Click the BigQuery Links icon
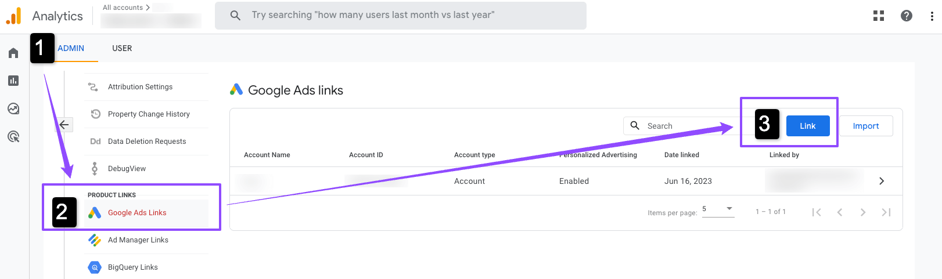942x279 pixels. click(95, 267)
